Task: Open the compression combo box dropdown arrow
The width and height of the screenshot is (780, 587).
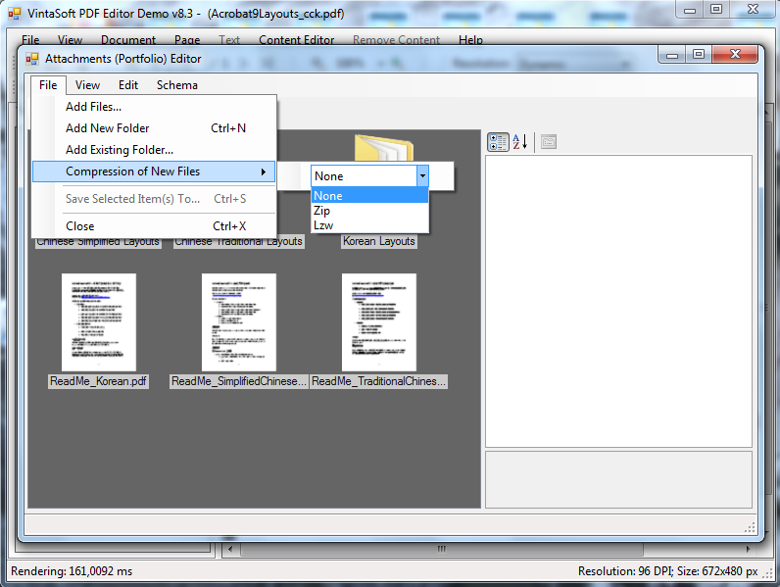Action: coord(422,176)
